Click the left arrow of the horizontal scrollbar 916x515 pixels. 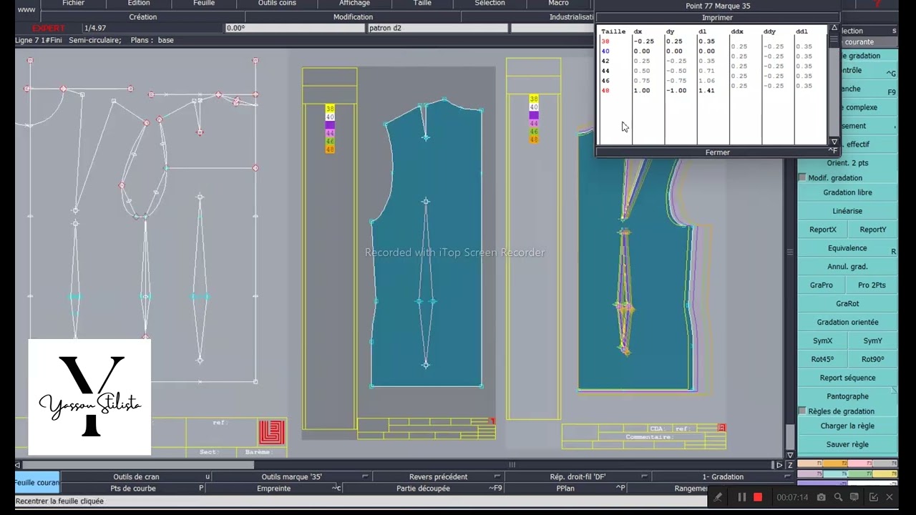coord(18,465)
